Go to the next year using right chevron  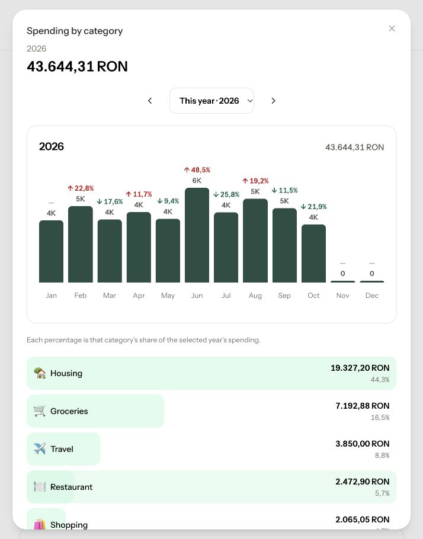[x=273, y=101]
